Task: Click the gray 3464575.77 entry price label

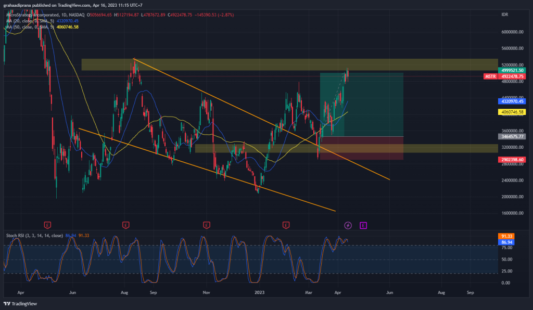Action: [x=512, y=136]
